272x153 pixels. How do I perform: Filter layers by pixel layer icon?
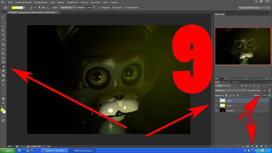click(242, 86)
